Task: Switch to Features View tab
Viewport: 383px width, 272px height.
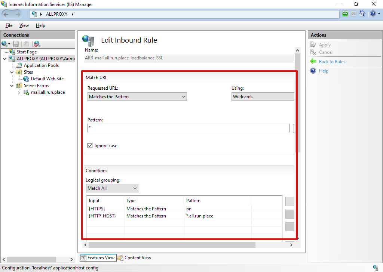Action: 98,257
